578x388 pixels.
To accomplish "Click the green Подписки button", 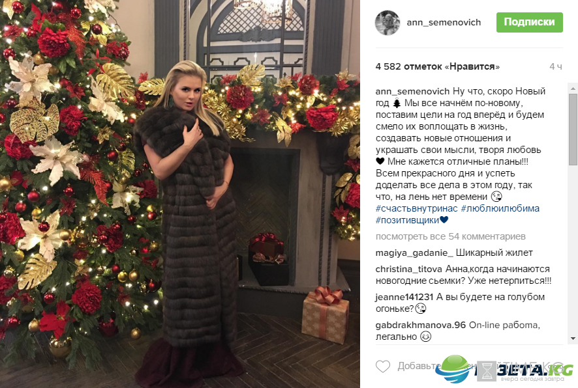I will (529, 22).
